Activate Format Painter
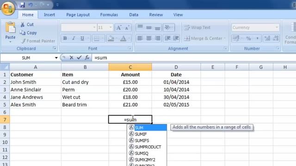296x166 pixels. [38, 41]
